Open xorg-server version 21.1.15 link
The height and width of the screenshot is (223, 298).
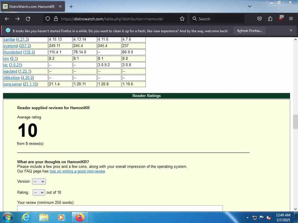pyautogui.click(x=30, y=84)
